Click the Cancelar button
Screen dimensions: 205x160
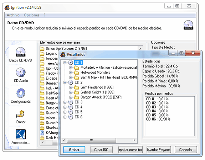186,150
